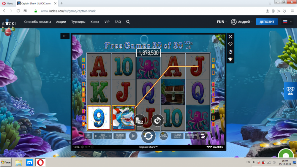Image resolution: width=297 pixels, height=167 pixels.
Task: Open Opera easy setup sliders icon
Action: click(292, 11)
